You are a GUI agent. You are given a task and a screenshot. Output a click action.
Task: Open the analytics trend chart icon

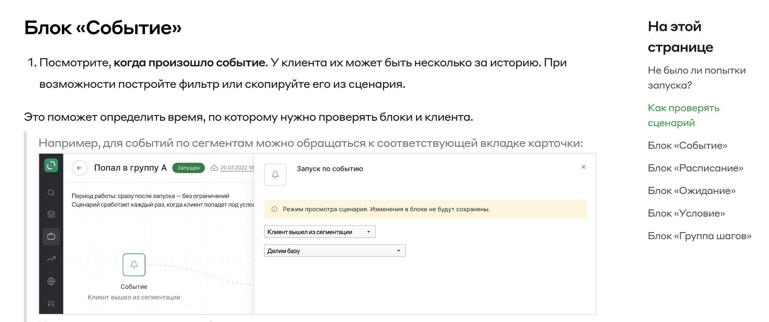(x=51, y=259)
